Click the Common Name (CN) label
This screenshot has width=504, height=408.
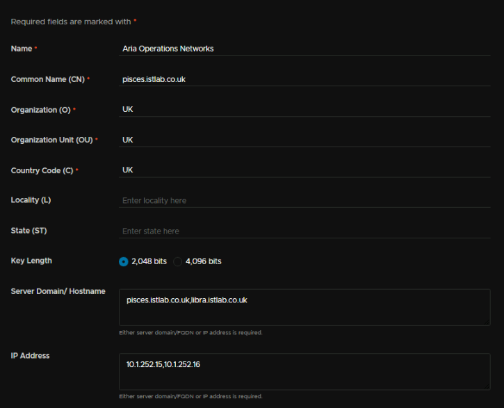[x=47, y=79]
